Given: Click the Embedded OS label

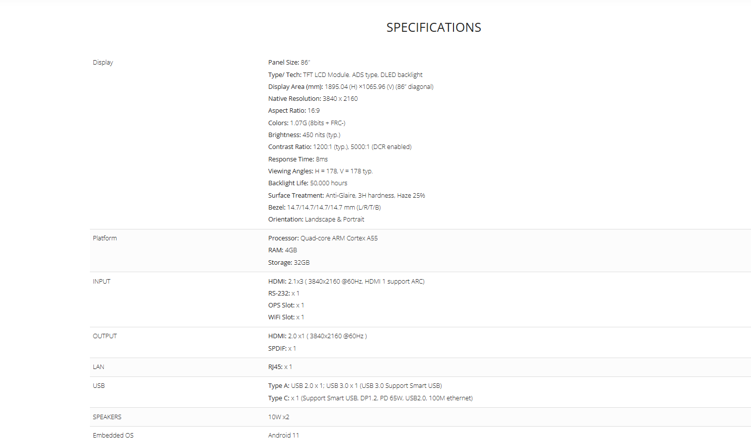Looking at the screenshot, I should click(113, 436).
